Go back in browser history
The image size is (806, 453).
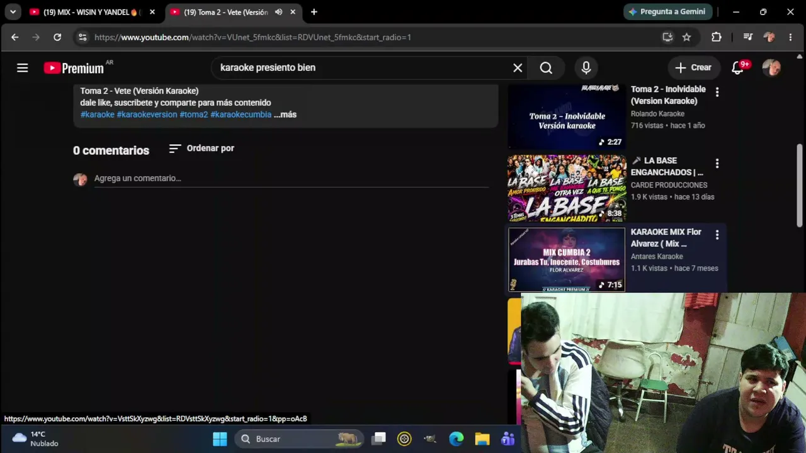[15, 37]
